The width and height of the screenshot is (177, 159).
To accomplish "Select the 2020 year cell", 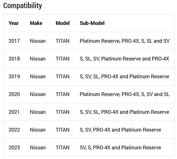I will click(x=14, y=94).
